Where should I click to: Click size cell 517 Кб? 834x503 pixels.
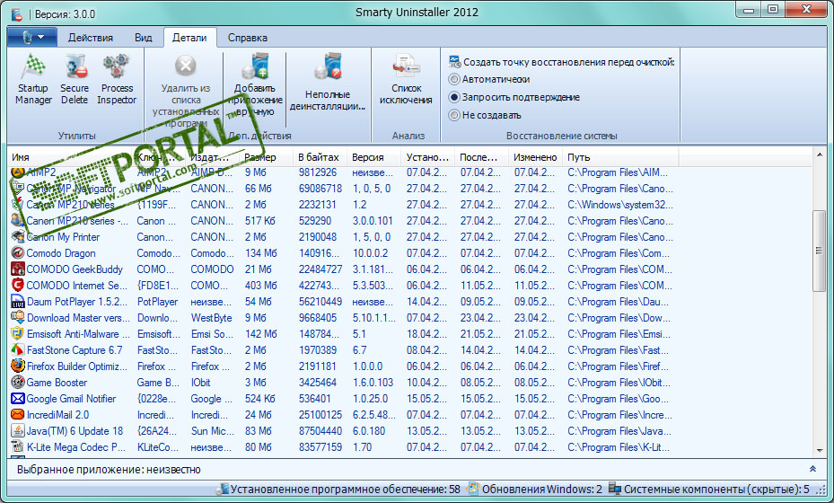(x=260, y=221)
